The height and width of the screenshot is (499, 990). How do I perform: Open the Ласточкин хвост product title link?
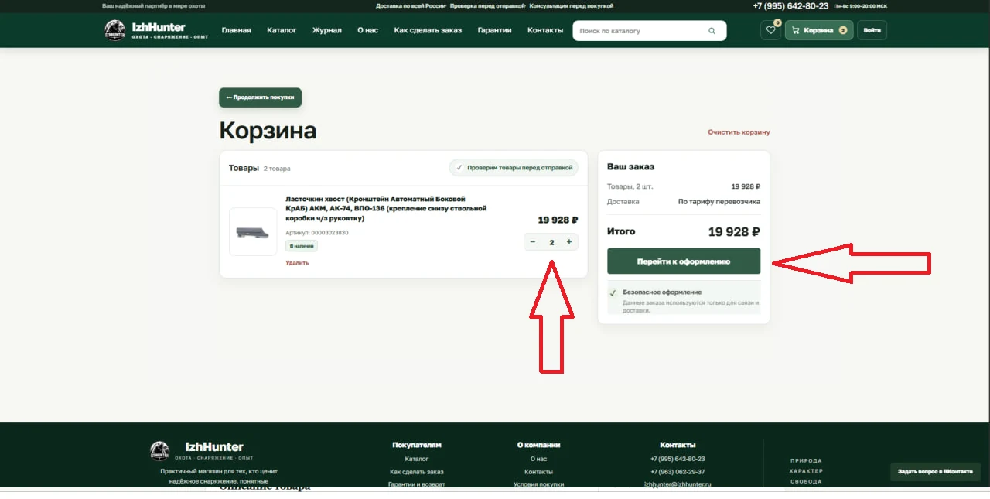point(386,209)
